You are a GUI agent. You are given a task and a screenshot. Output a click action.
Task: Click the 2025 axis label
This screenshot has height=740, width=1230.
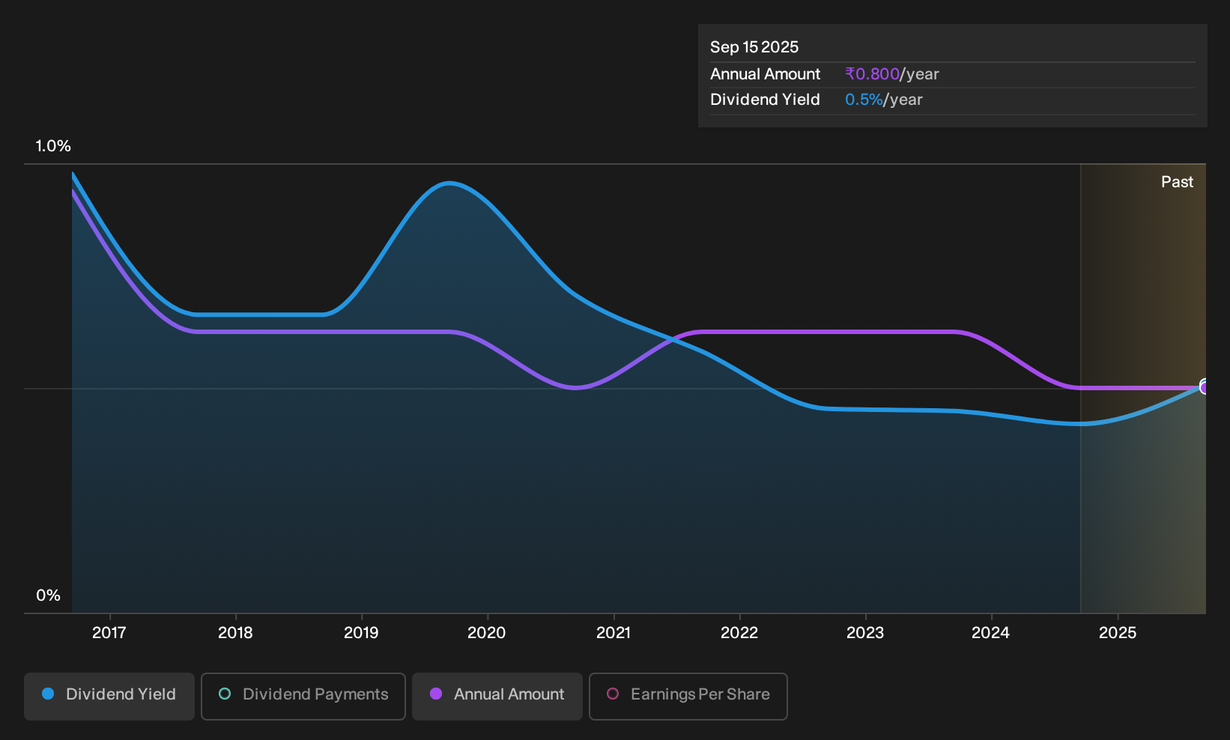pos(1118,633)
